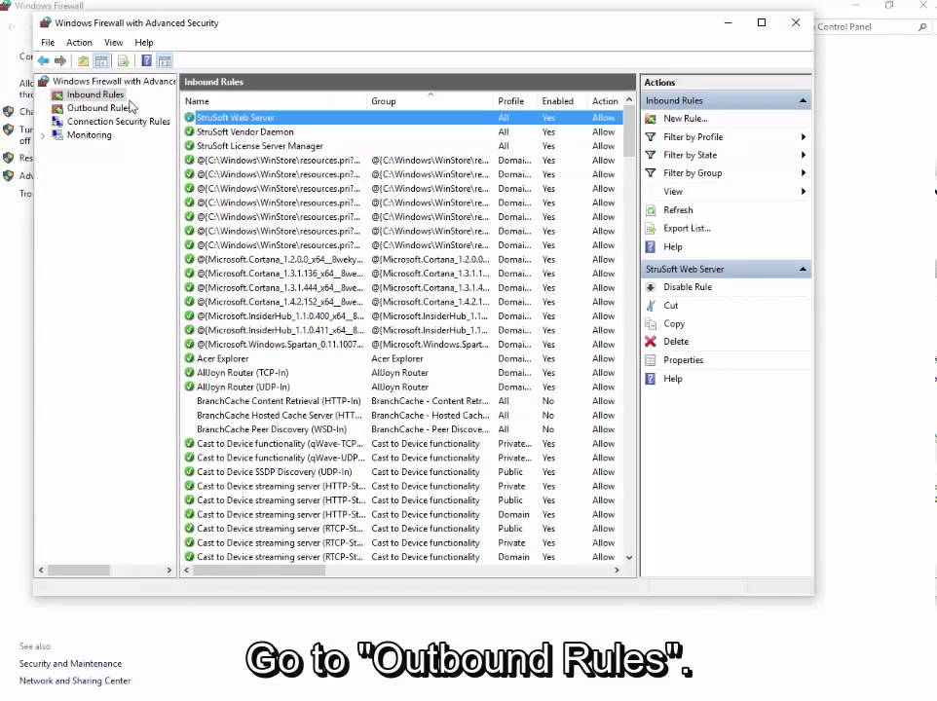Viewport: 937px width, 701px height.
Task: Select the Monitoring tree node
Action: pyautogui.click(x=89, y=135)
